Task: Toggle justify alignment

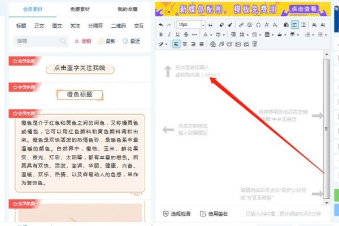Action: pyautogui.click(x=202, y=44)
